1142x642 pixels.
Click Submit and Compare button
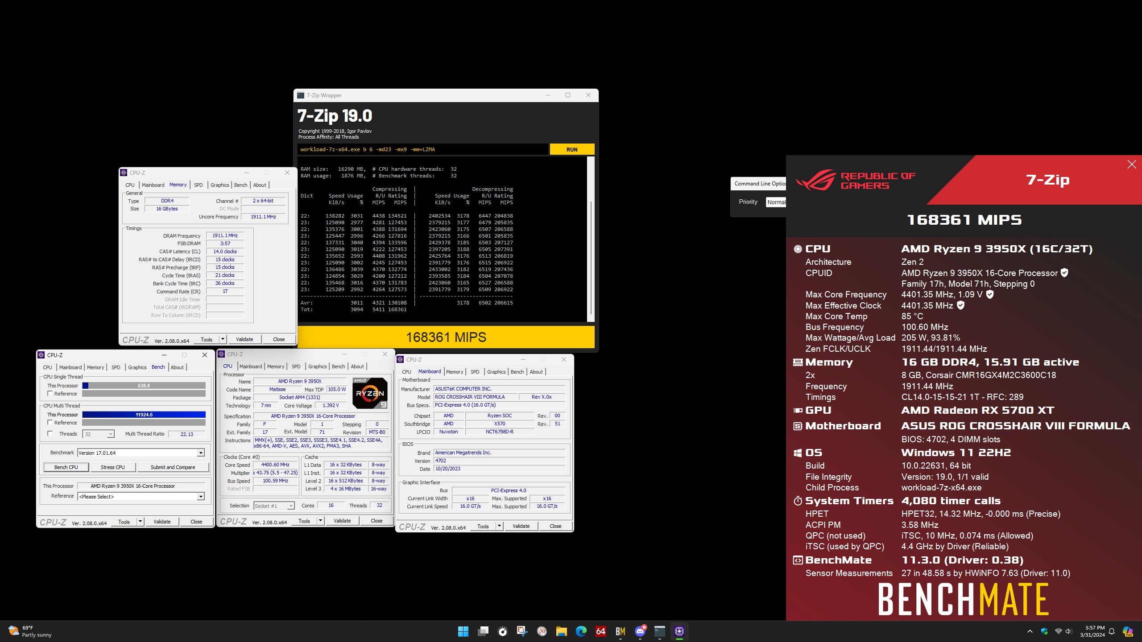tap(173, 467)
